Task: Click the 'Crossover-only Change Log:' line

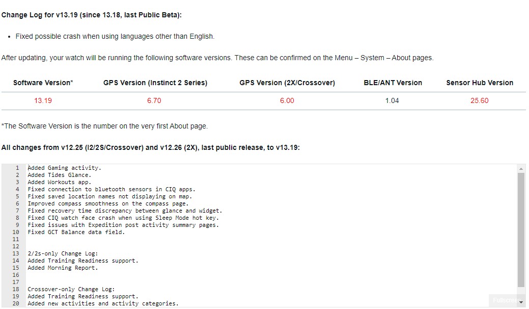Action: 71,289
